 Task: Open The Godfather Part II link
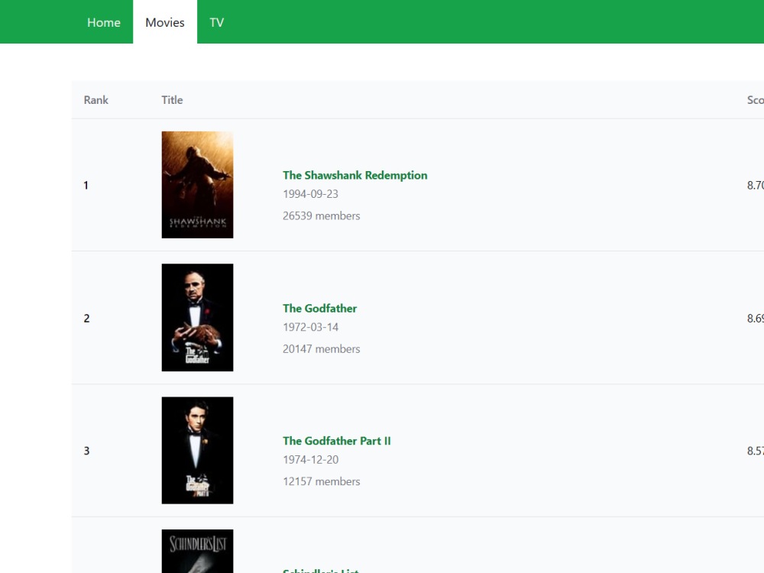[x=337, y=441]
